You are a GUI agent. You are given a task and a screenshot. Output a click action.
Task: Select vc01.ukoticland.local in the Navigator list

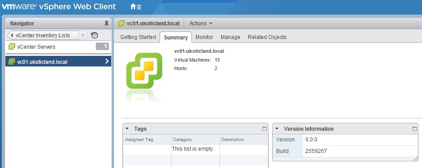(x=58, y=62)
